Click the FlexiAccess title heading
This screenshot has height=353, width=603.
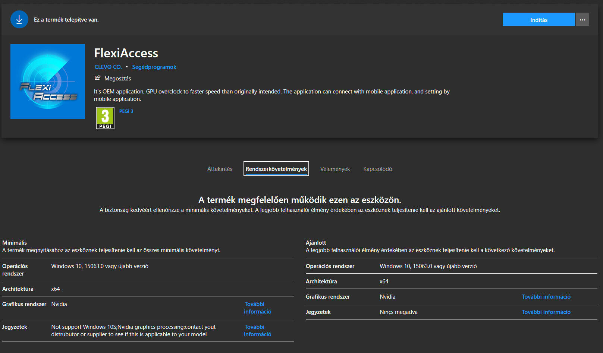click(x=126, y=53)
